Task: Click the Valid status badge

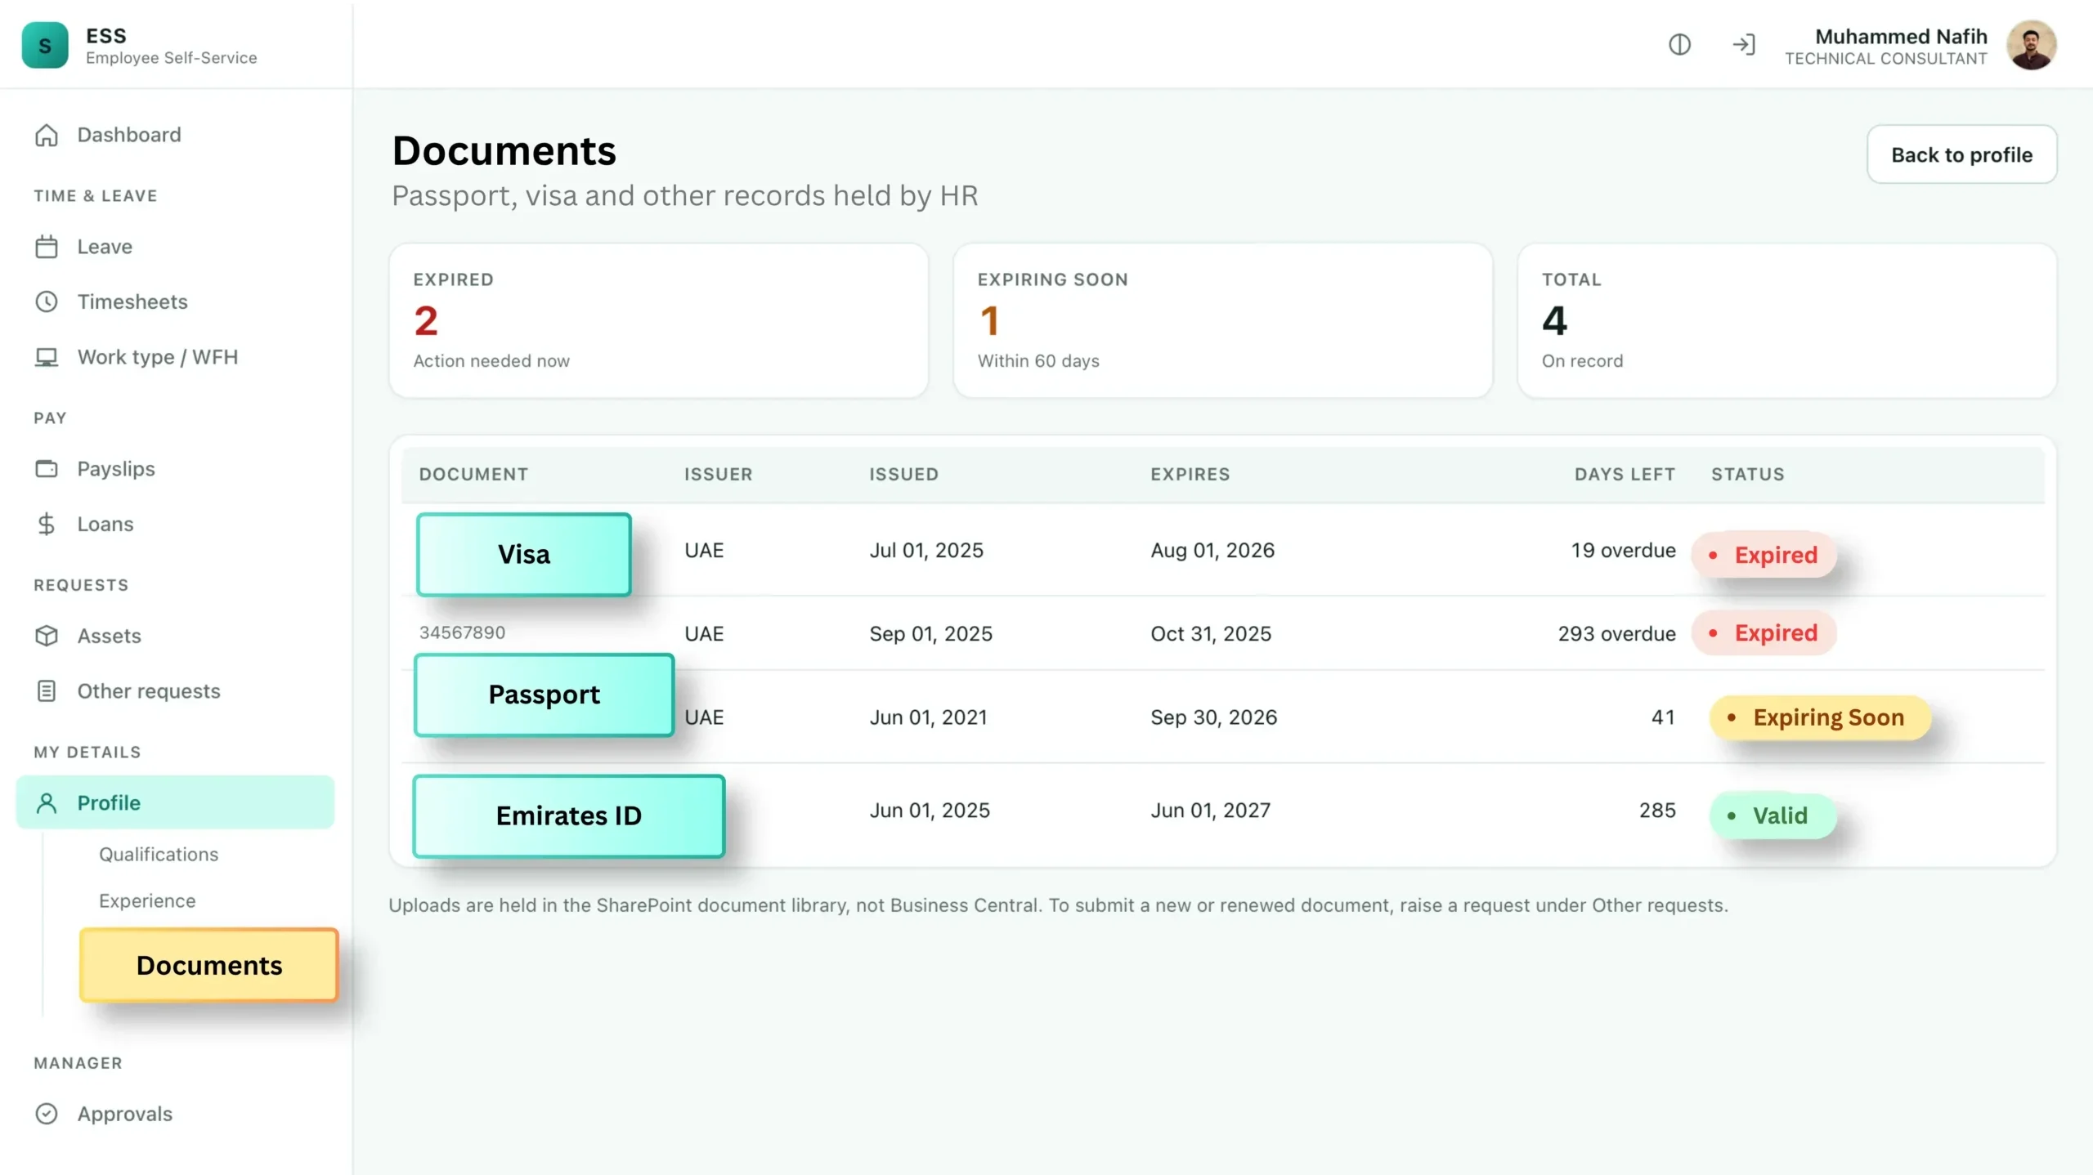Action: (x=1773, y=815)
